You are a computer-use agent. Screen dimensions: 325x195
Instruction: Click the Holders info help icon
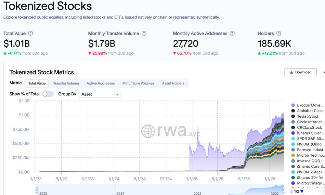[x=279, y=33]
